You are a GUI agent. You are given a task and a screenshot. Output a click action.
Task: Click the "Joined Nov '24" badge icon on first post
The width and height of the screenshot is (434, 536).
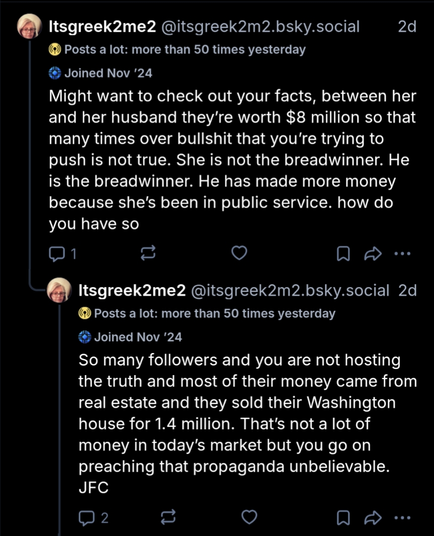[x=54, y=73]
